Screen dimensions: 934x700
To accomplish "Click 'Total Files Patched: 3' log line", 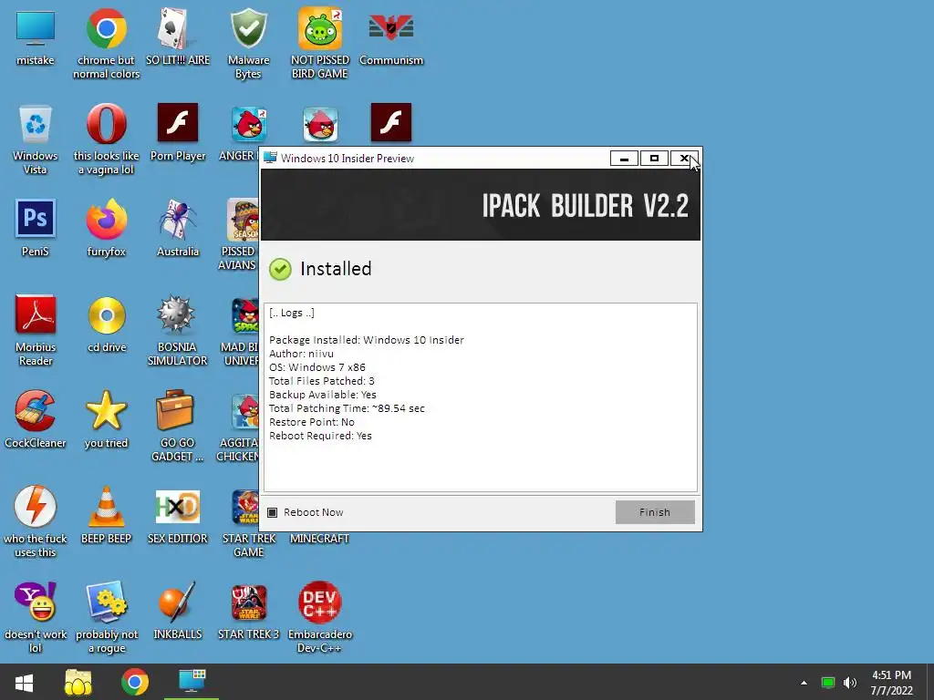I will tap(322, 381).
